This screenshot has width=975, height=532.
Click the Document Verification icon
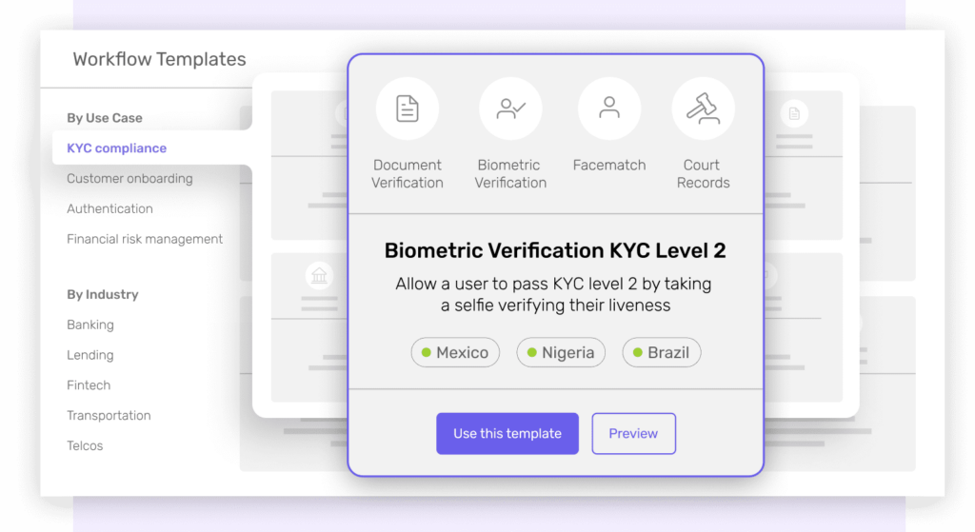(x=408, y=108)
